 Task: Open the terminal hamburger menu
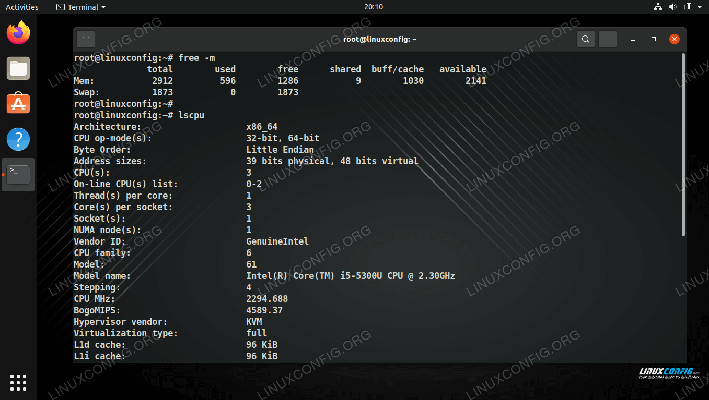[x=607, y=39]
